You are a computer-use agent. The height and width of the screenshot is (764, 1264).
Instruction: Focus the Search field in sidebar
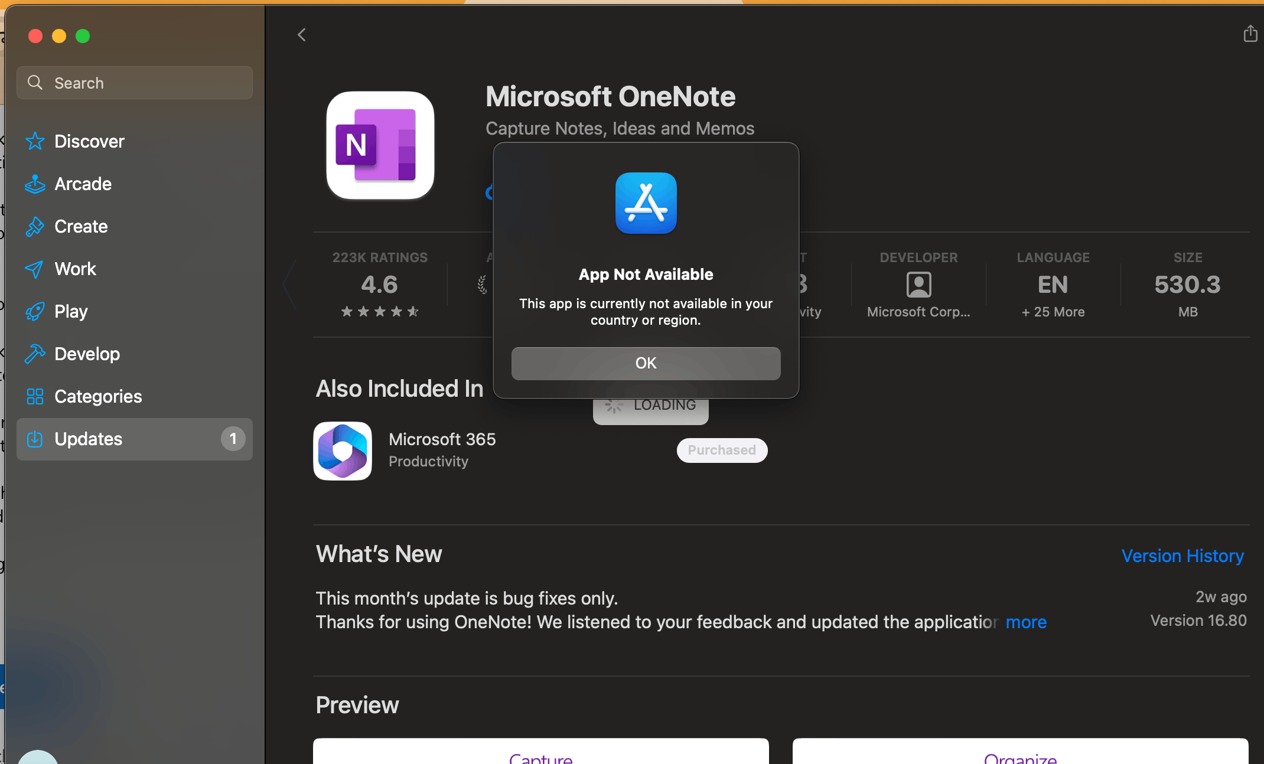135,83
